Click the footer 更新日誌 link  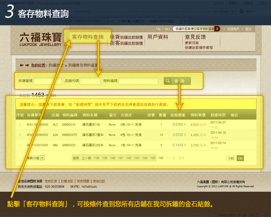tap(99, 181)
